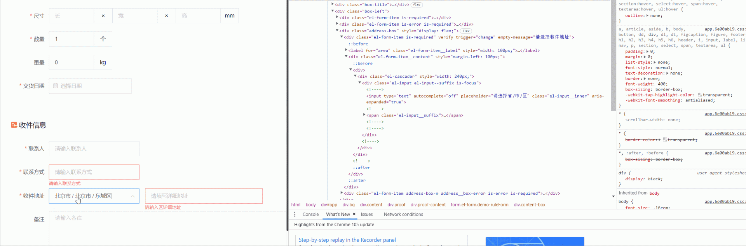Select div.proof in the breadcrumb
The image size is (746, 246).
[396, 205]
